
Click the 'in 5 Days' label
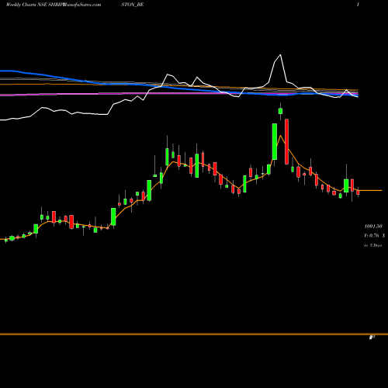[372, 245]
